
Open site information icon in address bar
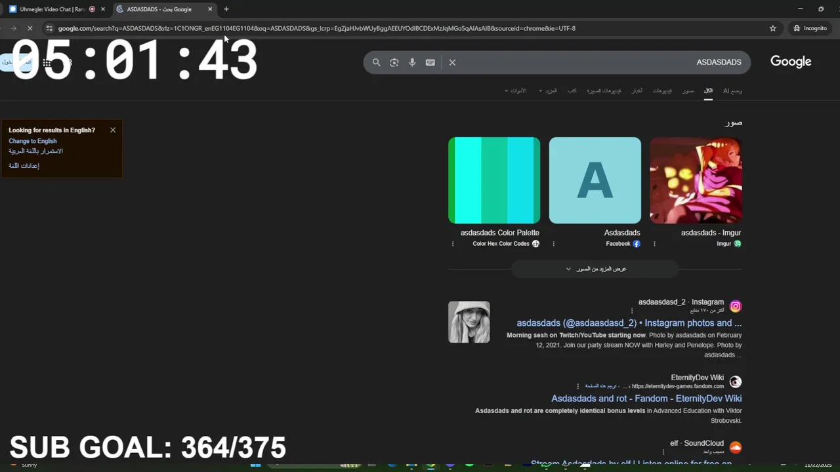49,28
